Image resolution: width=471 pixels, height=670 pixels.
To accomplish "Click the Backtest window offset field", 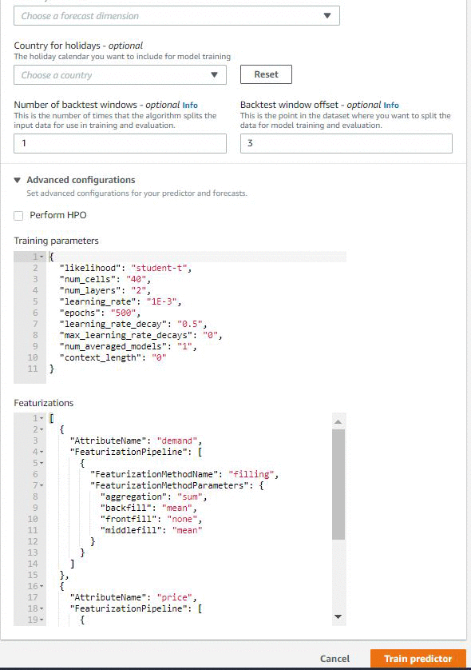I will [346, 143].
